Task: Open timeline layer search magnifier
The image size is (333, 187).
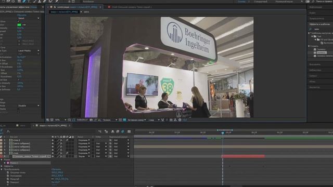Action: [x=8, y=131]
